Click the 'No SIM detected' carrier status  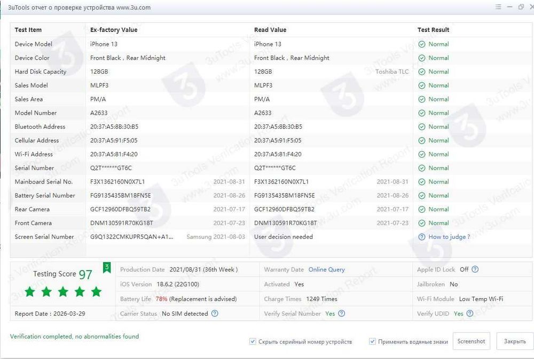185,314
